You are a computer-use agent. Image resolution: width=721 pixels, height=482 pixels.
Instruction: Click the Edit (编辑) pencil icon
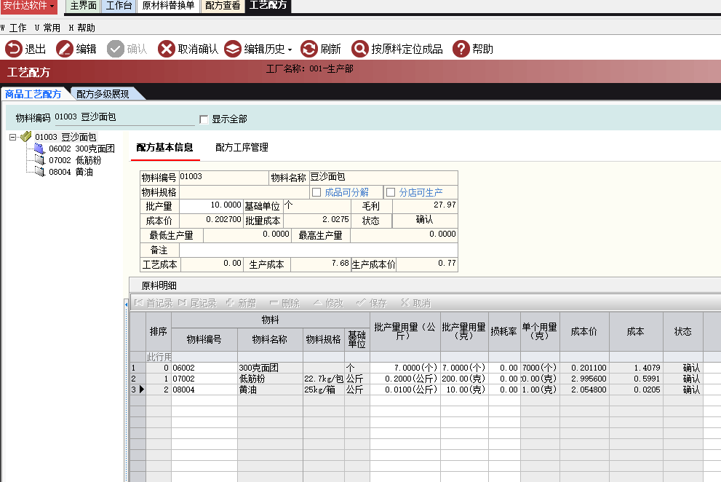pos(65,49)
